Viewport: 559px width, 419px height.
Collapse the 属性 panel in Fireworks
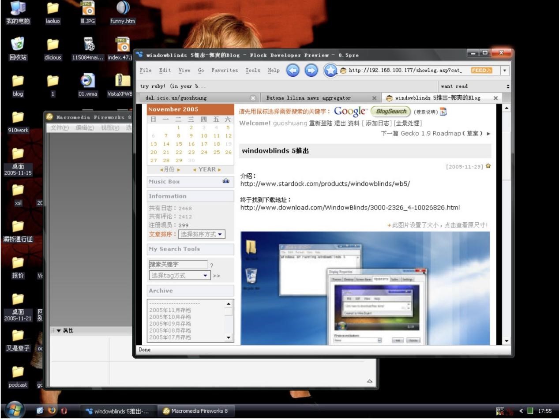coord(59,330)
